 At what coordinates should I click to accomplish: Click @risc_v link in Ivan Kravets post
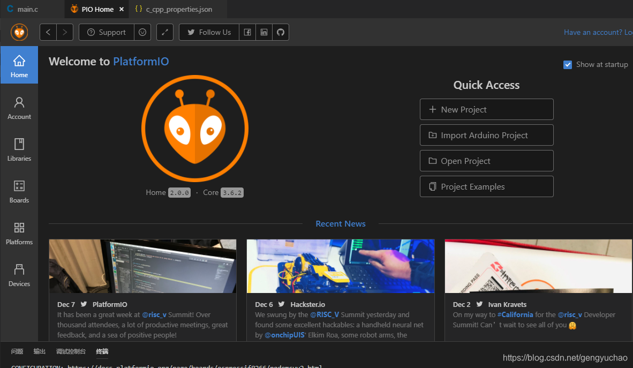(x=570, y=314)
